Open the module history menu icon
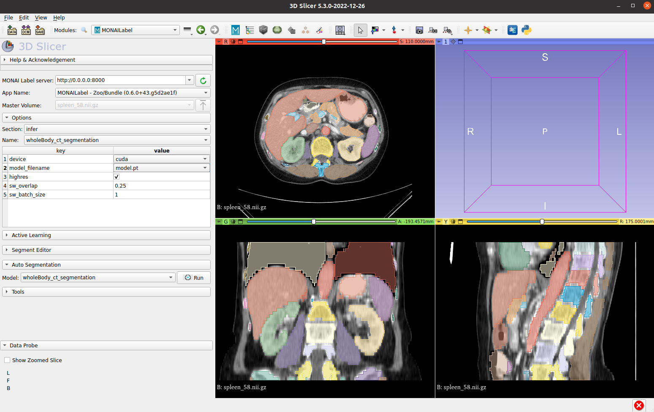 point(187,30)
